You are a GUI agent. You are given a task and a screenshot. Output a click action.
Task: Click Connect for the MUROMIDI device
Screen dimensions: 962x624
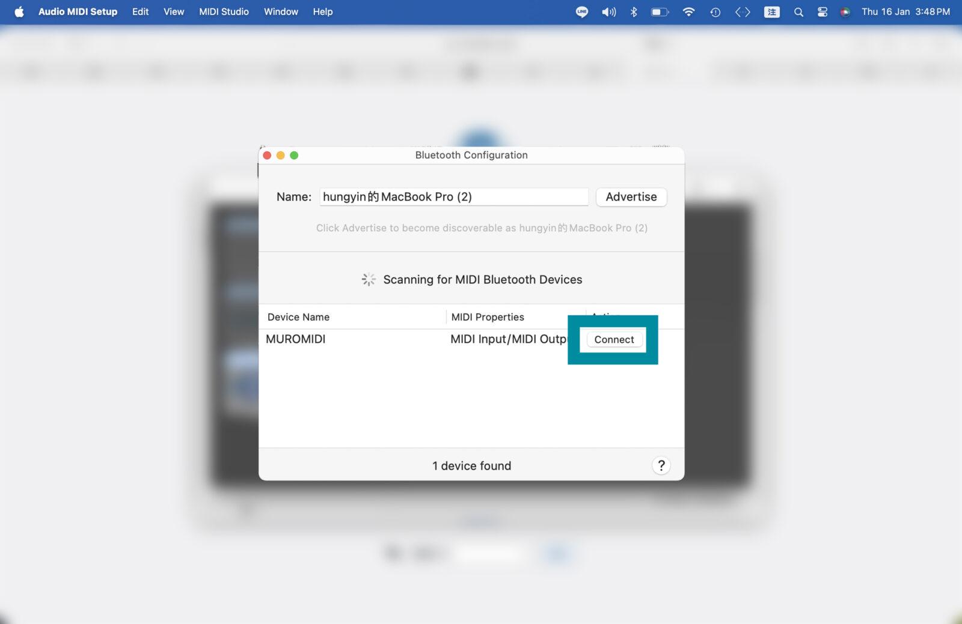(x=614, y=339)
